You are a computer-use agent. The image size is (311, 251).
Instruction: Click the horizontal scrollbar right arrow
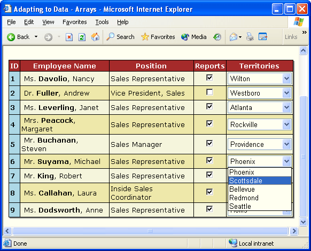click(294, 231)
